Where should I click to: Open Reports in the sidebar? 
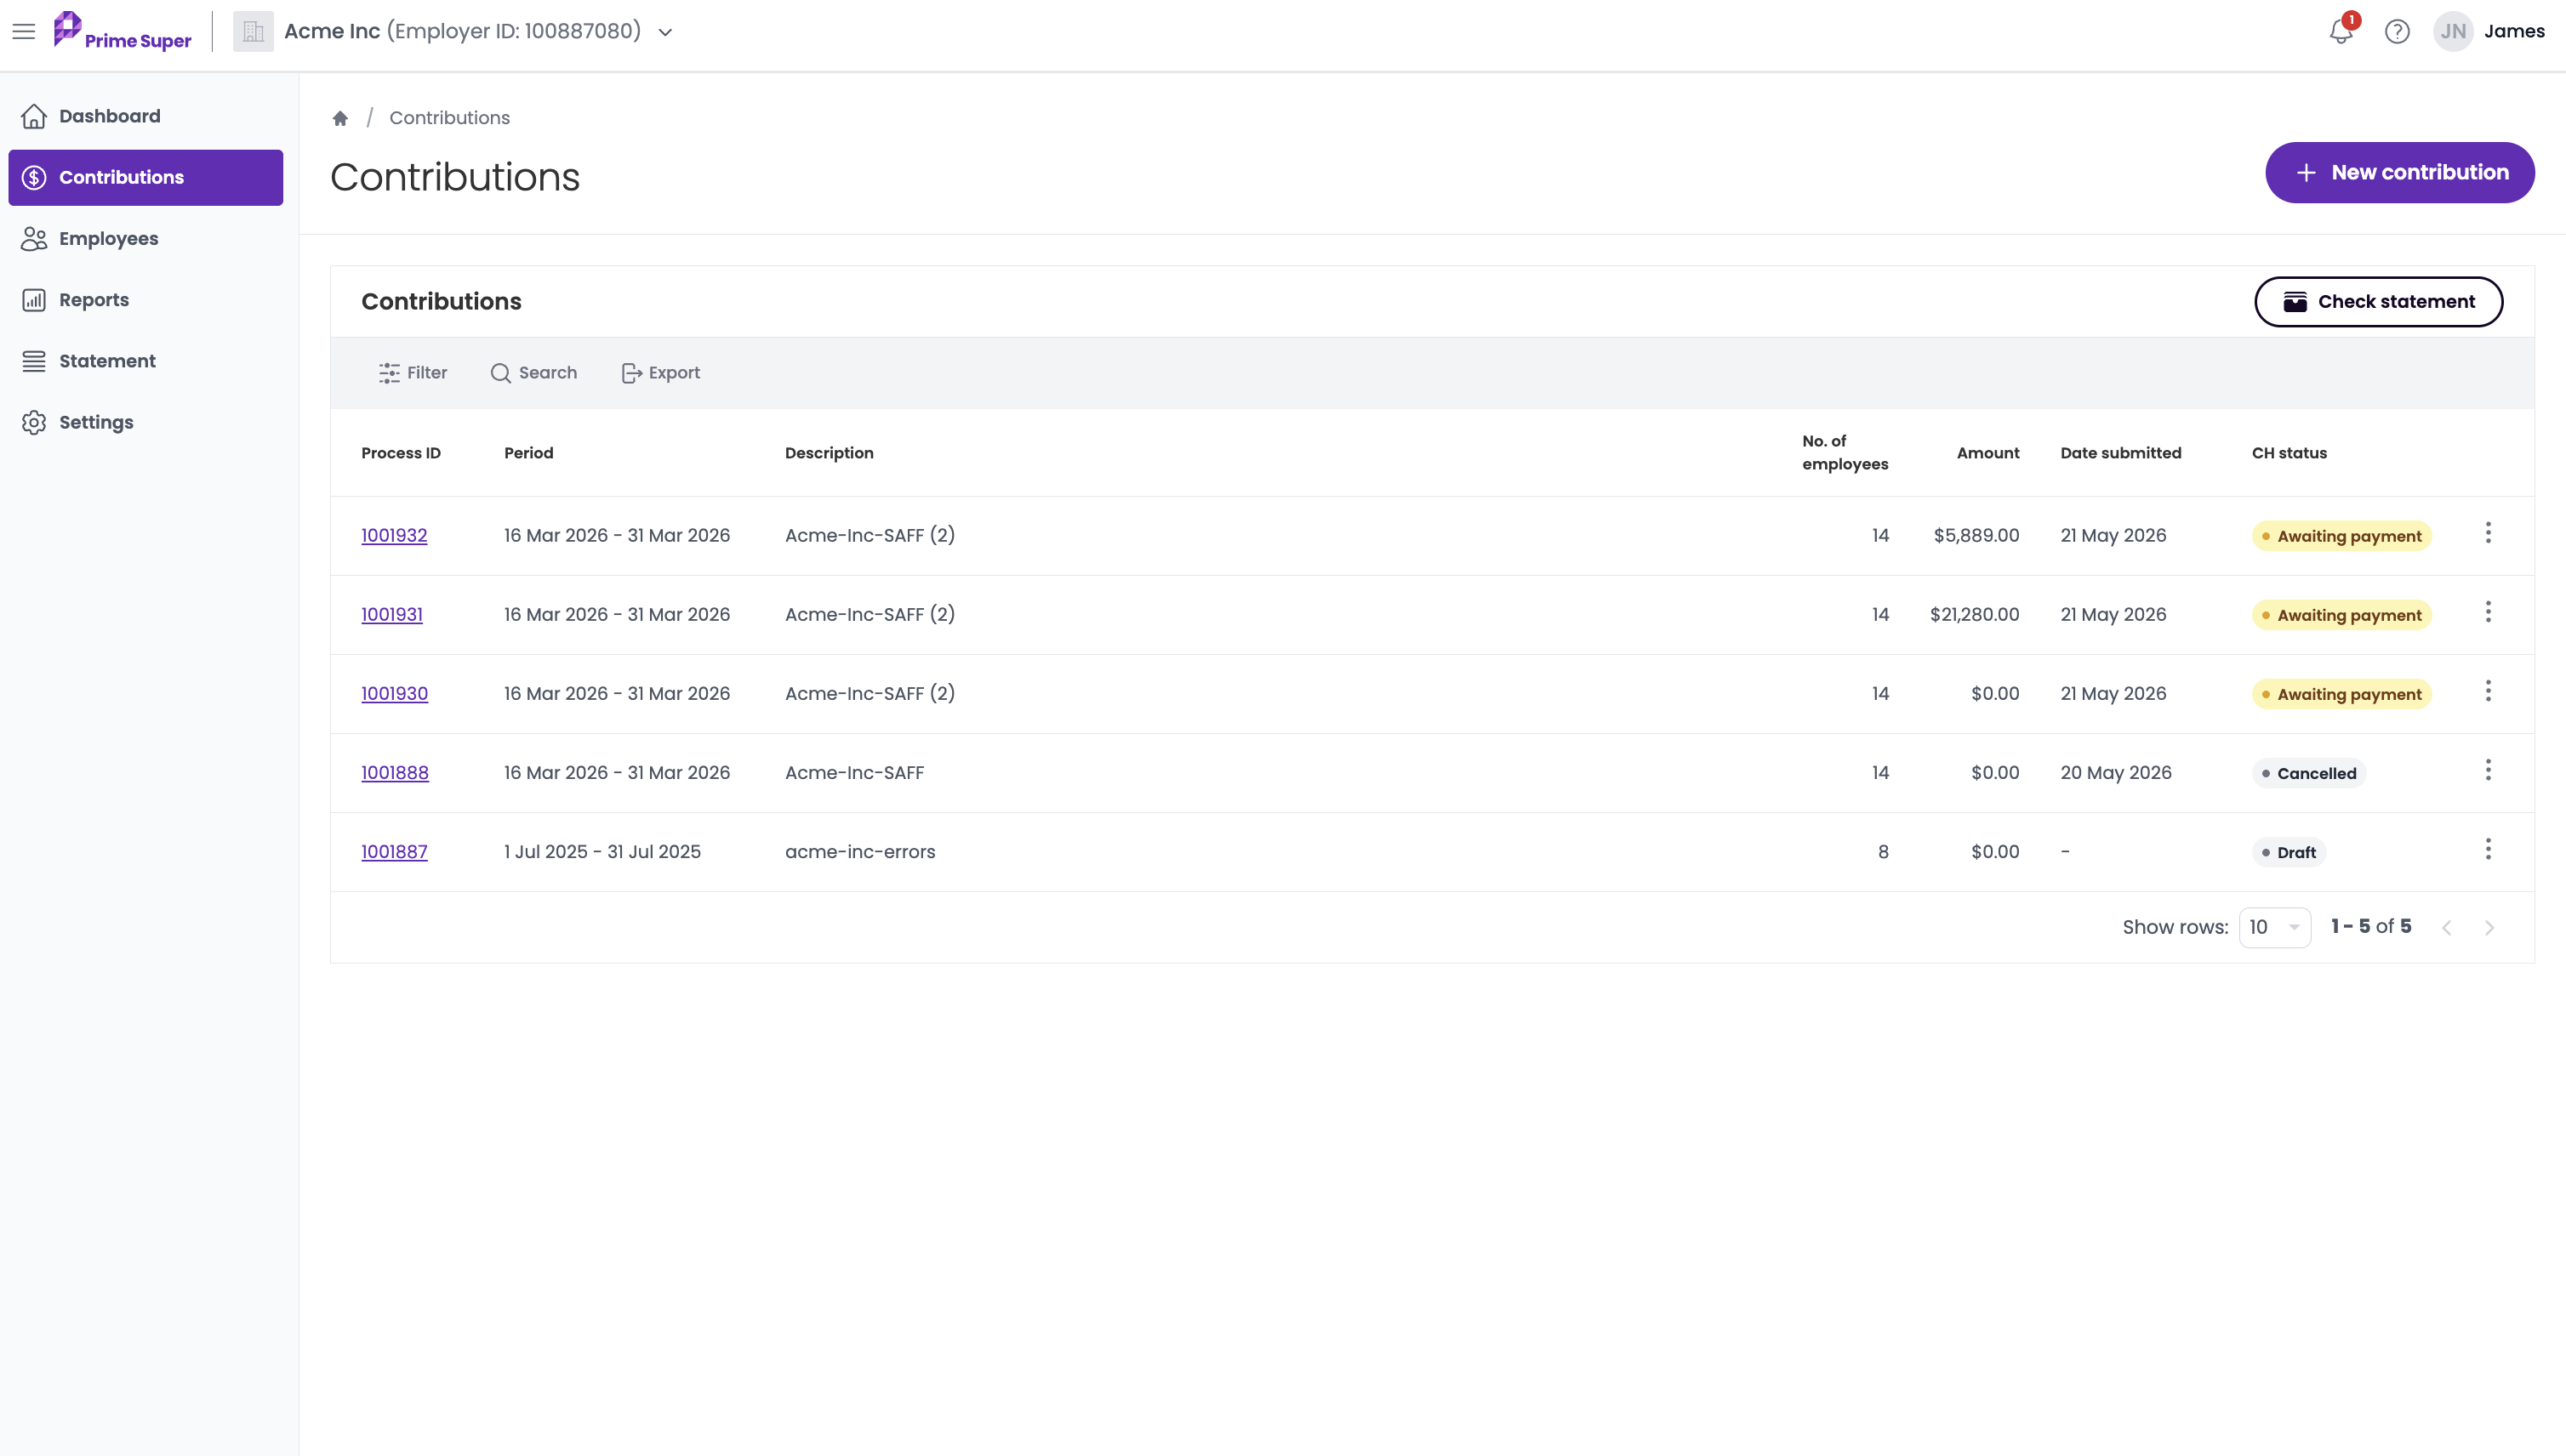tap(146, 299)
